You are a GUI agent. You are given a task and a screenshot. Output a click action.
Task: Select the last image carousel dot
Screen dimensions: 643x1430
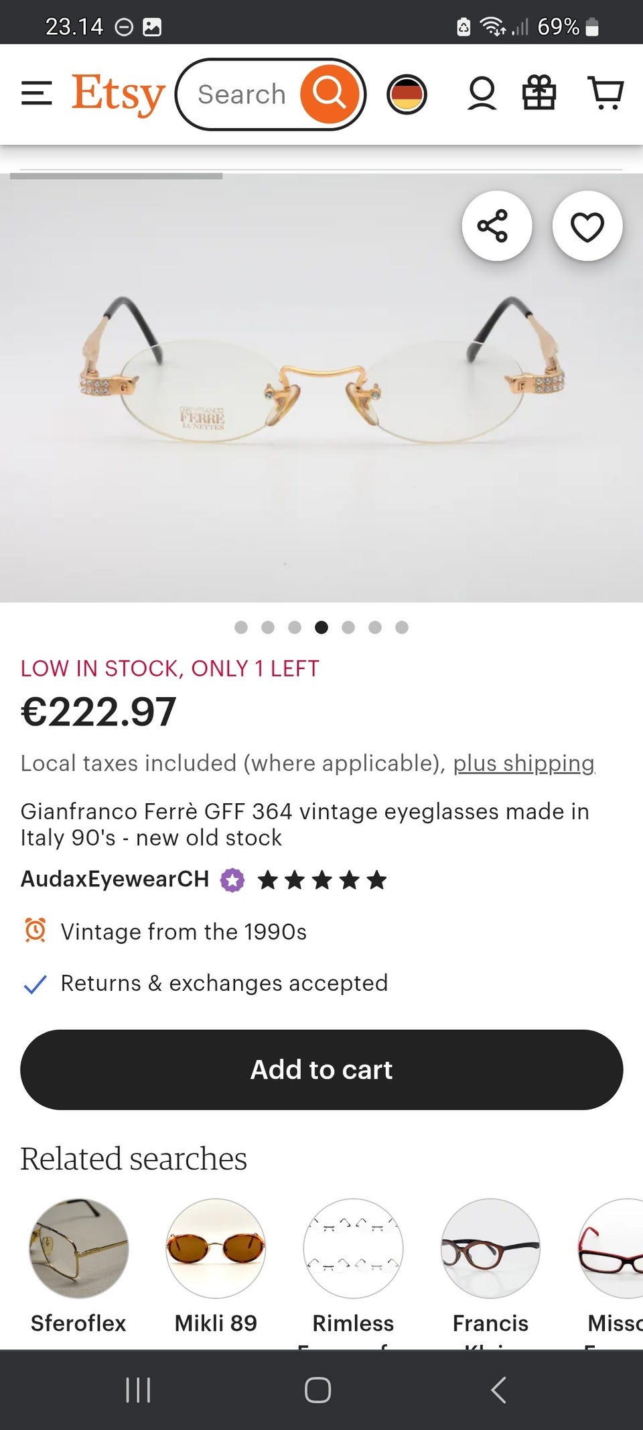(402, 628)
